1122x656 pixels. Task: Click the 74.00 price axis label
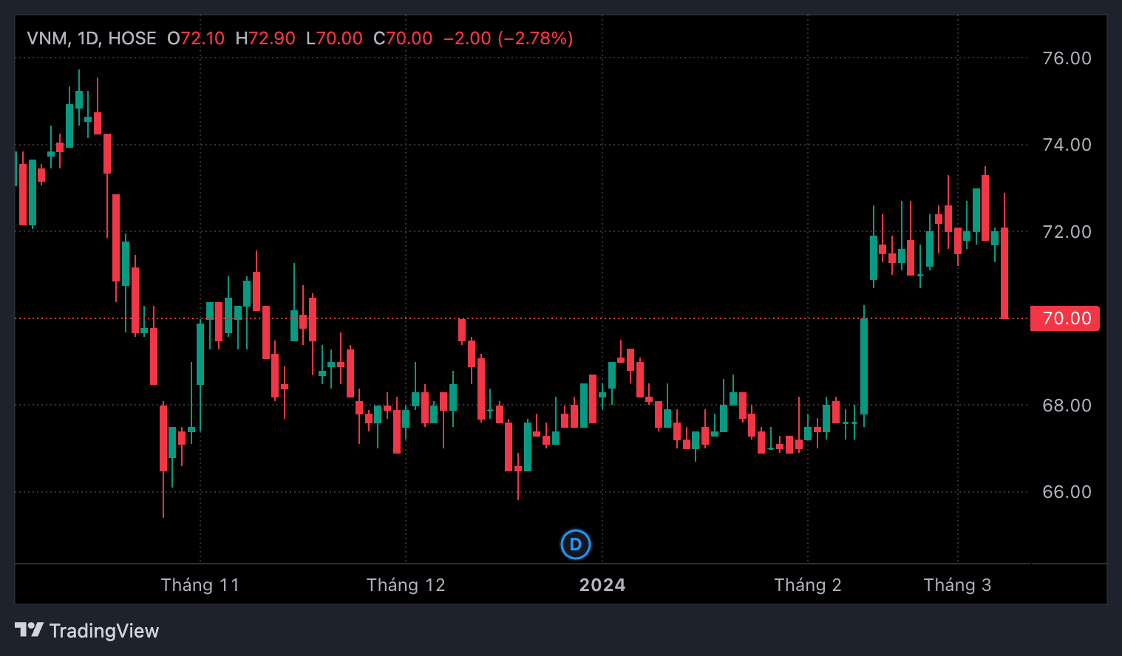(1067, 145)
